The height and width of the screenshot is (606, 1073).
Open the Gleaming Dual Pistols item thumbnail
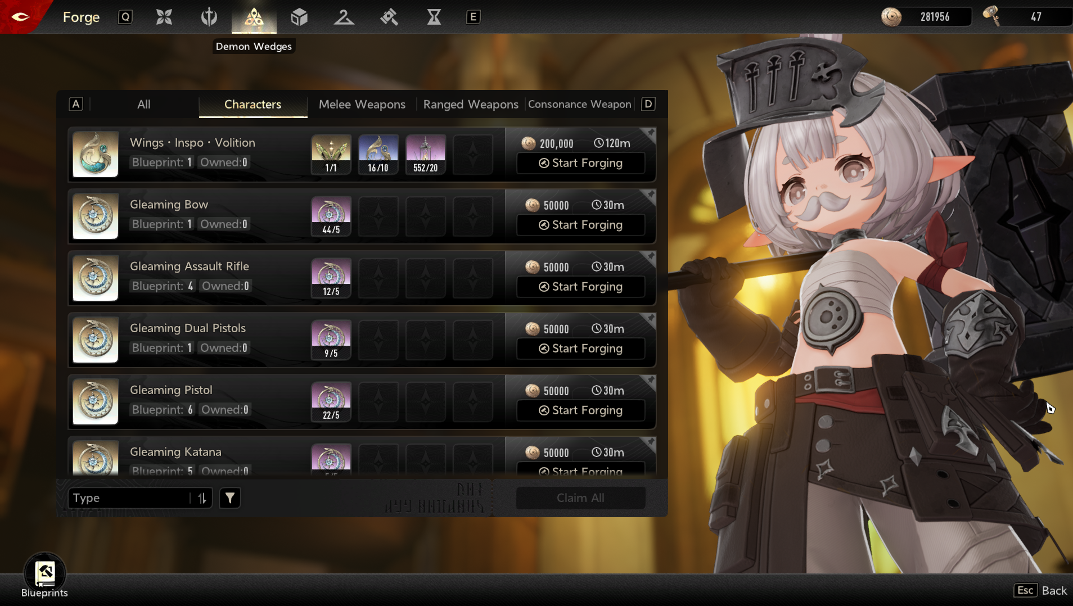96,340
